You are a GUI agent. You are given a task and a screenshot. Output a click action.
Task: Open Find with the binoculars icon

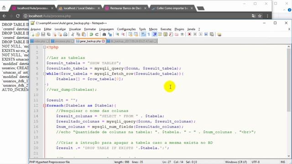coord(104,35)
